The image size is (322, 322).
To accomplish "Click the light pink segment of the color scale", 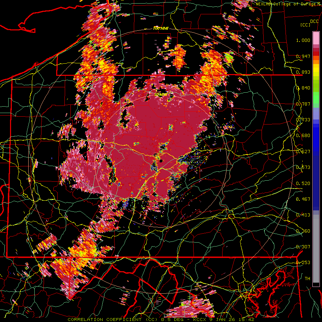I will tap(316, 38).
